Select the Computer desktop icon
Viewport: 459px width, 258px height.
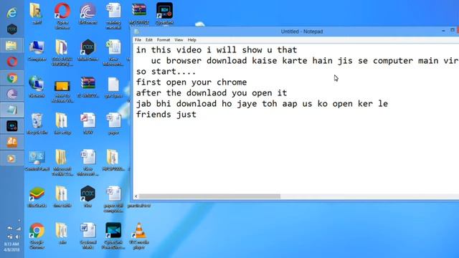[x=37, y=51]
